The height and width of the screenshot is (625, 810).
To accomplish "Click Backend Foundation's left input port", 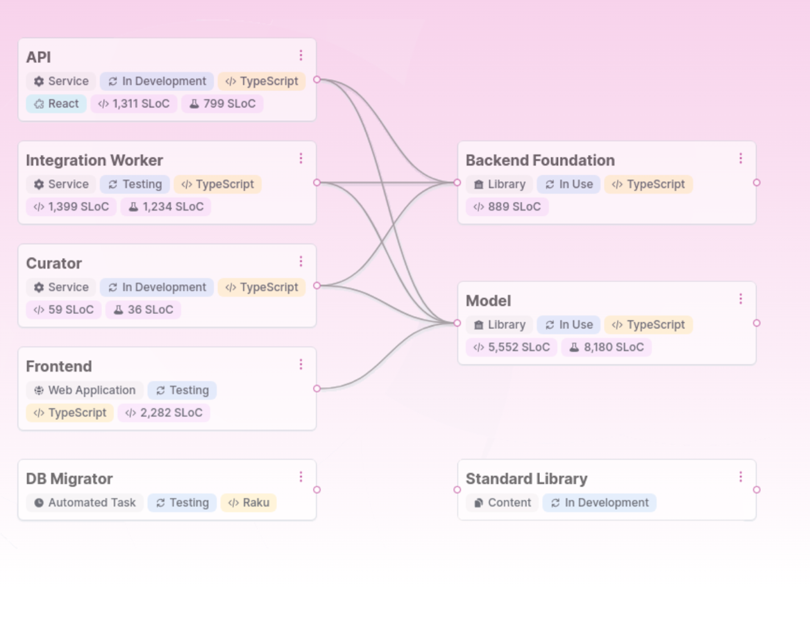I will point(457,183).
